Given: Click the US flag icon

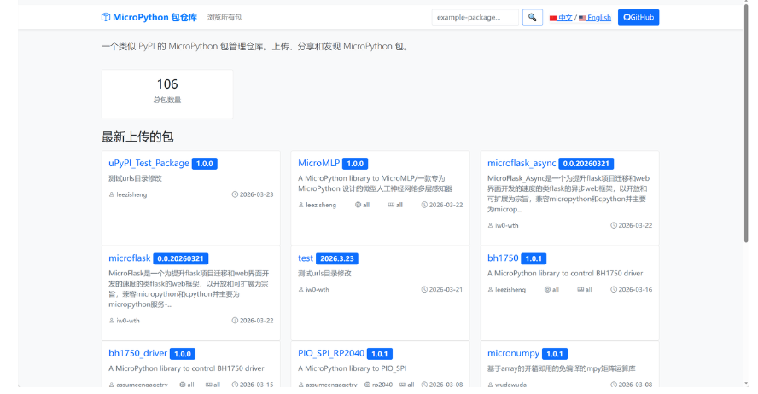Looking at the screenshot, I should point(582,19).
